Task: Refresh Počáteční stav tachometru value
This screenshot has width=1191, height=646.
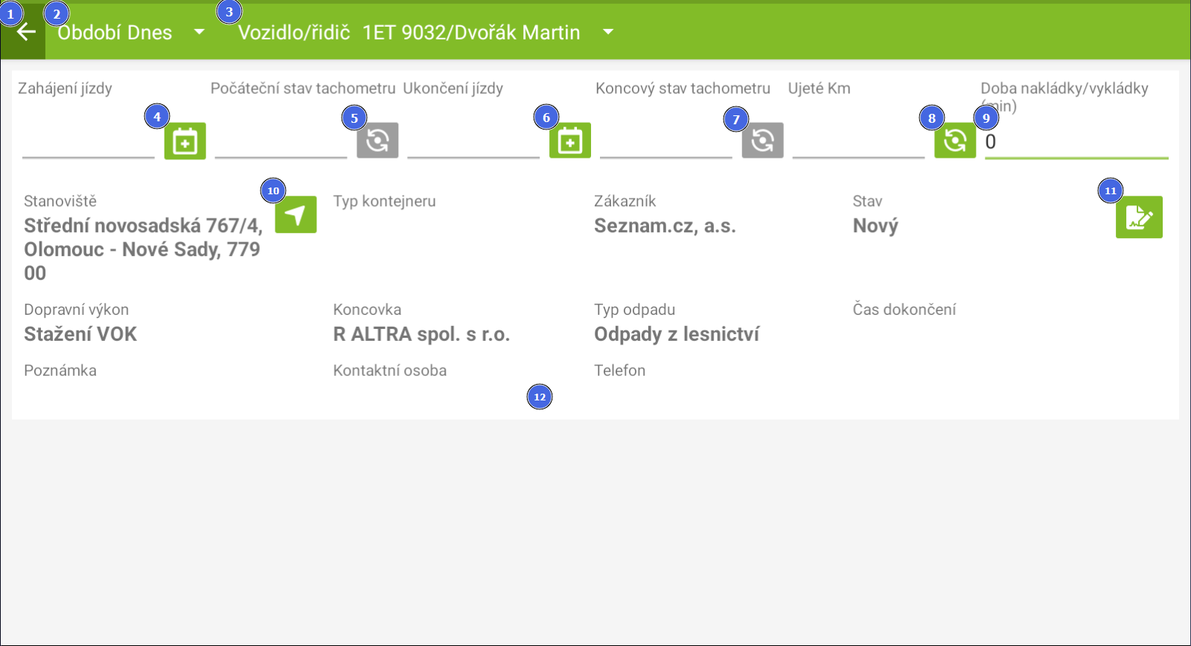Action: point(377,141)
